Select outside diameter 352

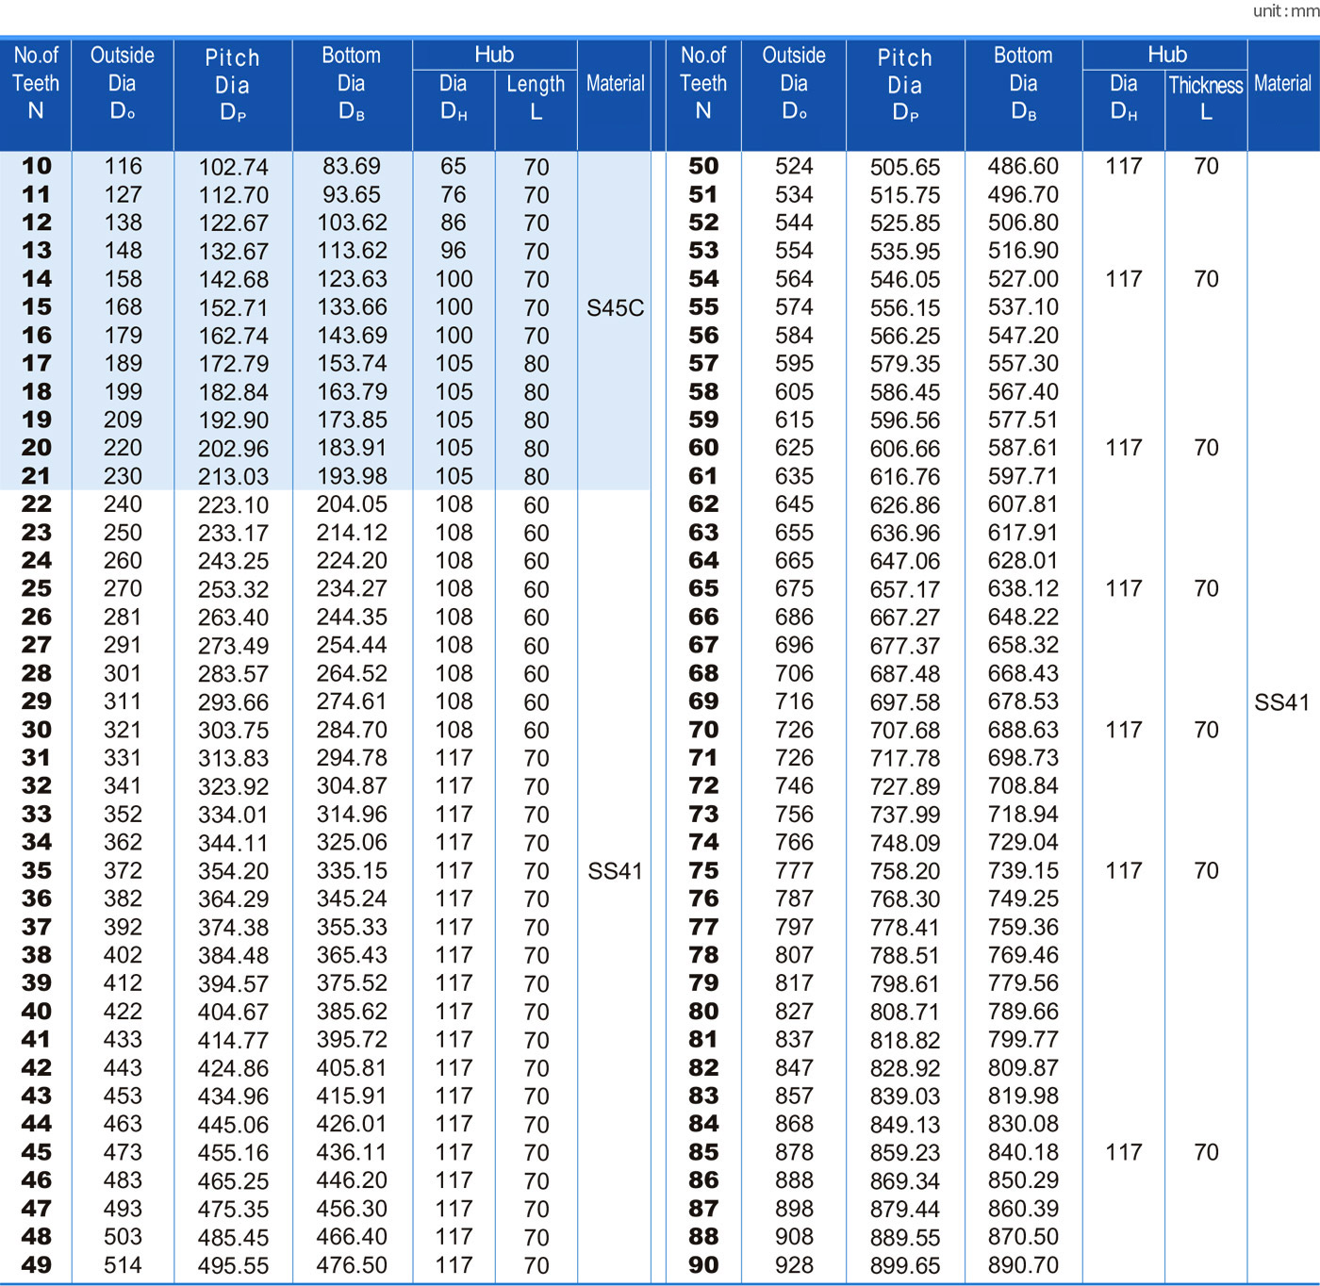pyautogui.click(x=123, y=814)
